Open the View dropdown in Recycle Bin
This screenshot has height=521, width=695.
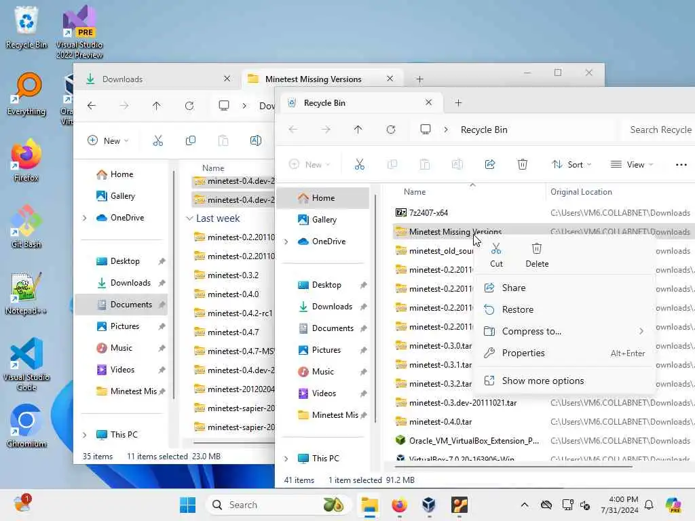click(x=632, y=164)
